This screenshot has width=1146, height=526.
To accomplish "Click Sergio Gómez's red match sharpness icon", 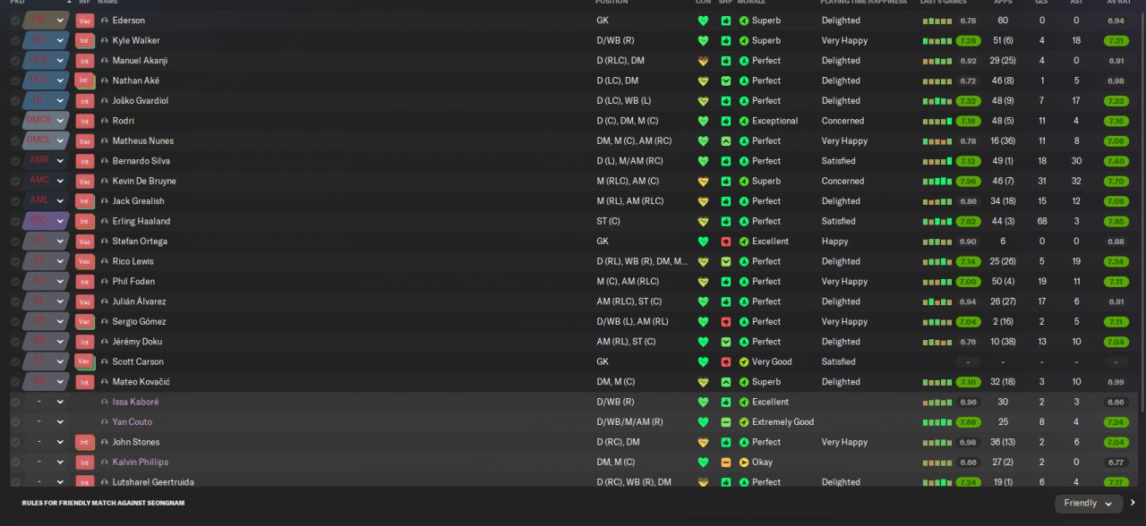I will click(726, 322).
